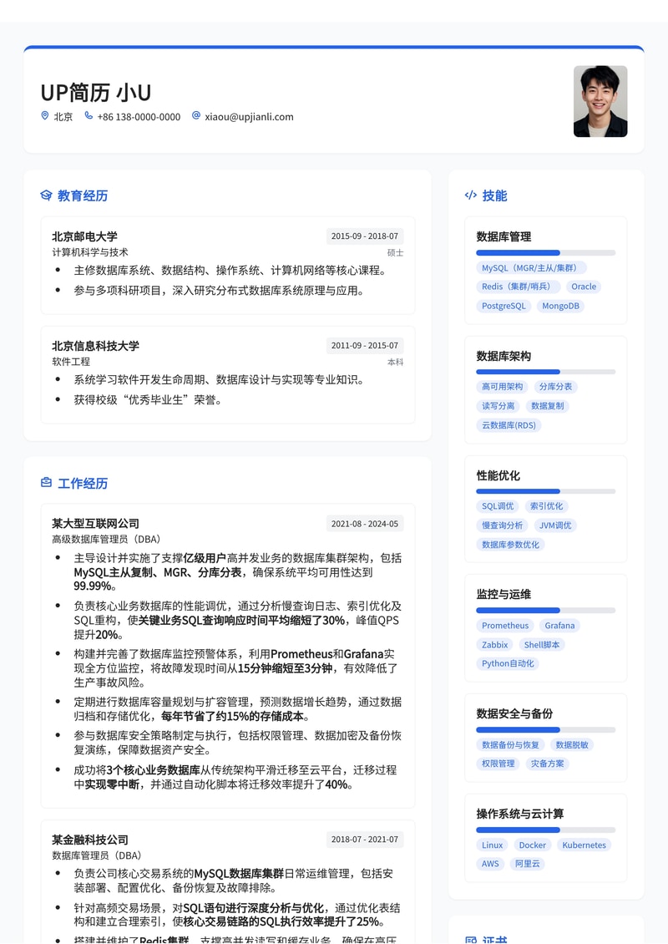Select the SQL调优 tag under 性能优化
Image resolution: width=668 pixels, height=944 pixels.
tap(497, 506)
